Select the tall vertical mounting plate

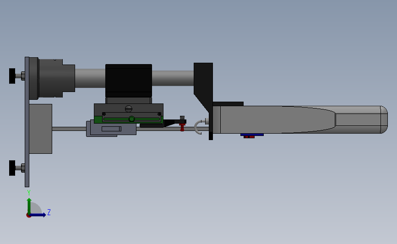[27, 122]
